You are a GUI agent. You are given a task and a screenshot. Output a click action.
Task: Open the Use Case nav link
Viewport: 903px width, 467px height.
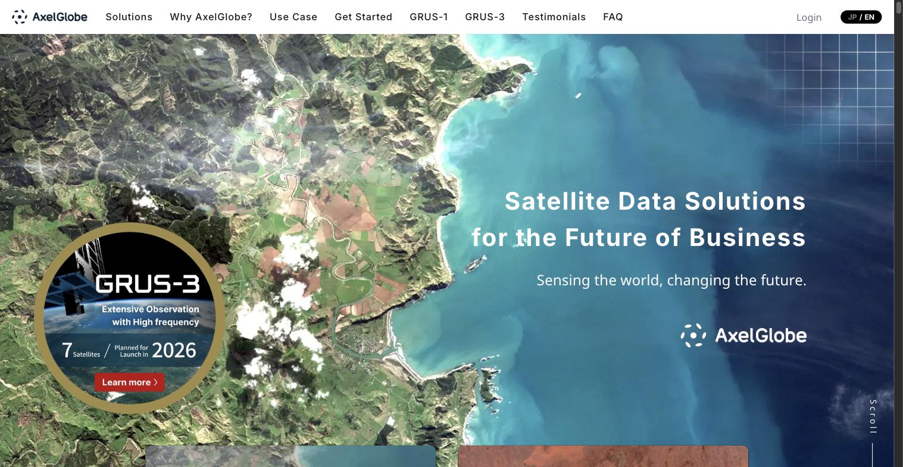click(x=293, y=17)
